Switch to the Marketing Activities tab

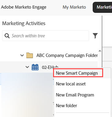[x=102, y=7]
